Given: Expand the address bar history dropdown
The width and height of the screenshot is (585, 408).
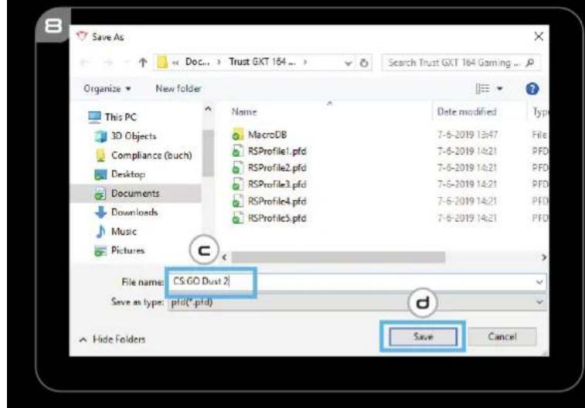Looking at the screenshot, I should tap(348, 63).
